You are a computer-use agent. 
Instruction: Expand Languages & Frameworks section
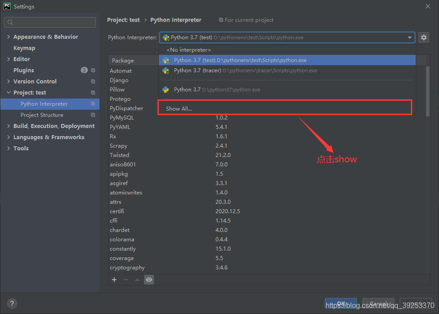8,137
